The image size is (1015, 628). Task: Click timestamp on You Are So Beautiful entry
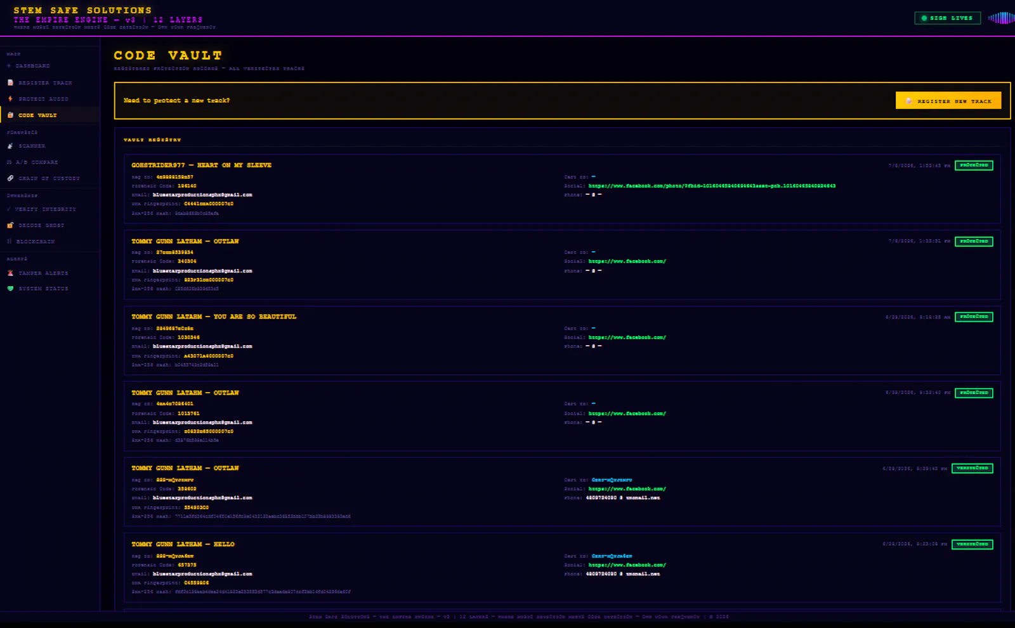[x=918, y=317]
